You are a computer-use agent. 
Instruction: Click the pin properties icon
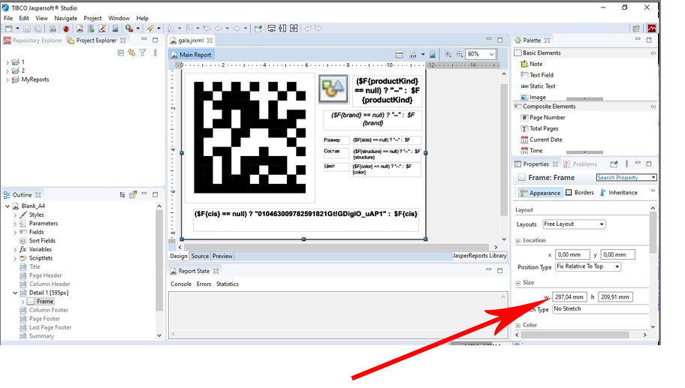coord(614,164)
